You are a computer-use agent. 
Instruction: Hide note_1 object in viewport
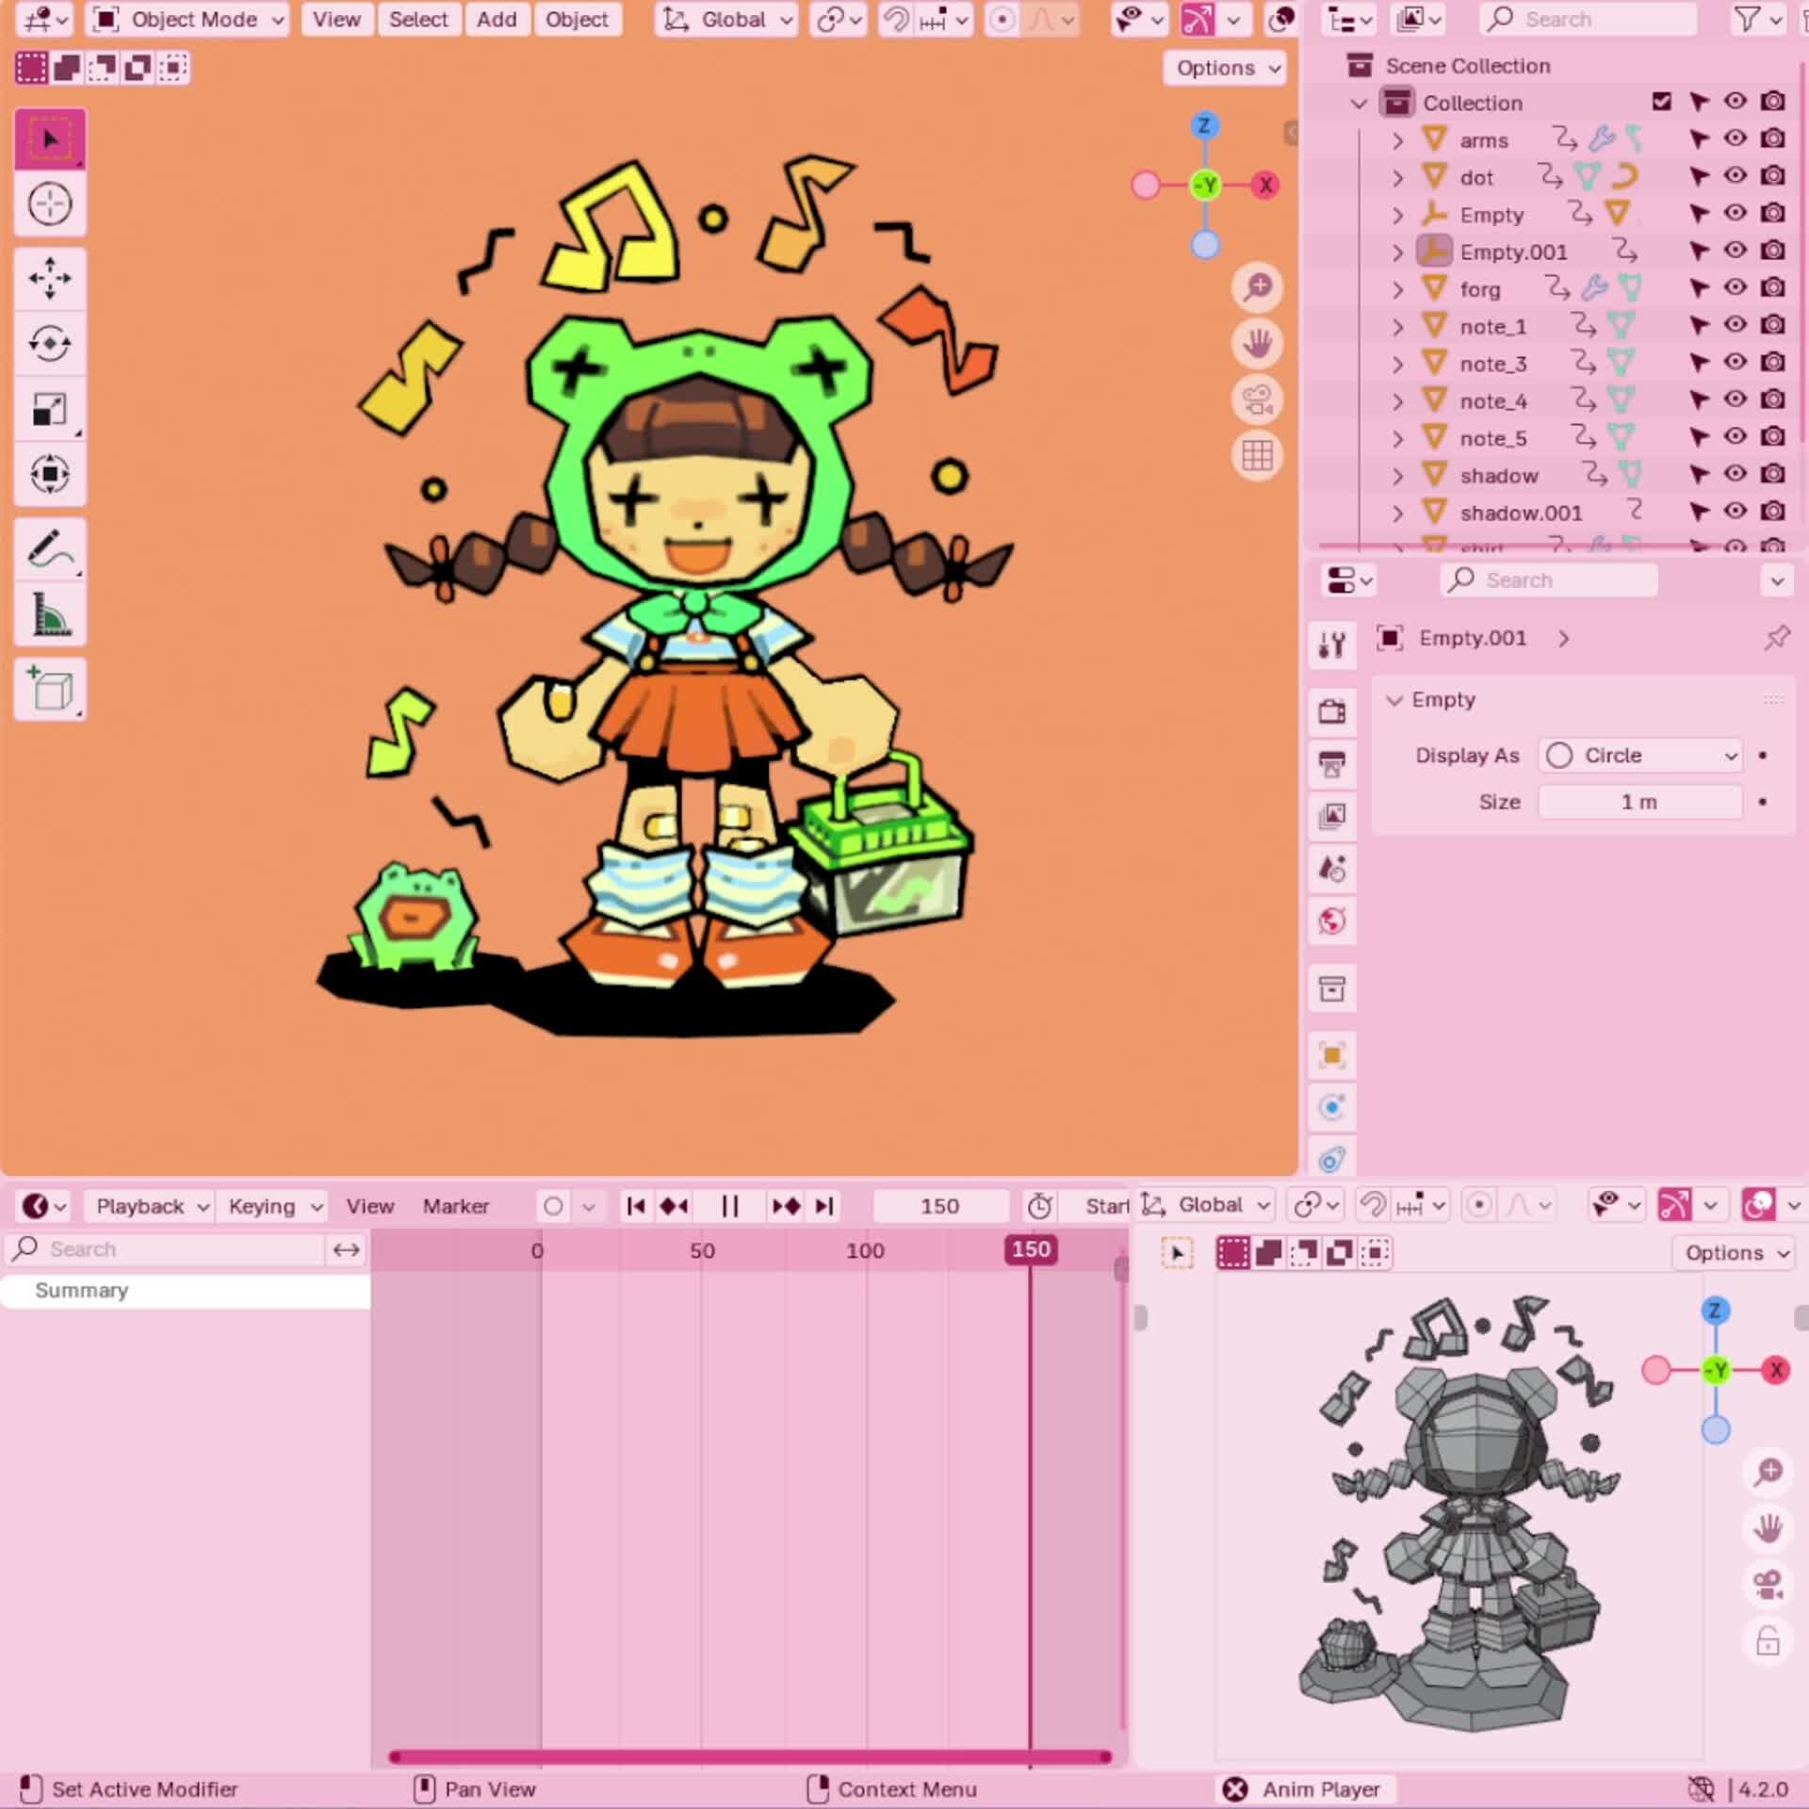pyautogui.click(x=1735, y=325)
